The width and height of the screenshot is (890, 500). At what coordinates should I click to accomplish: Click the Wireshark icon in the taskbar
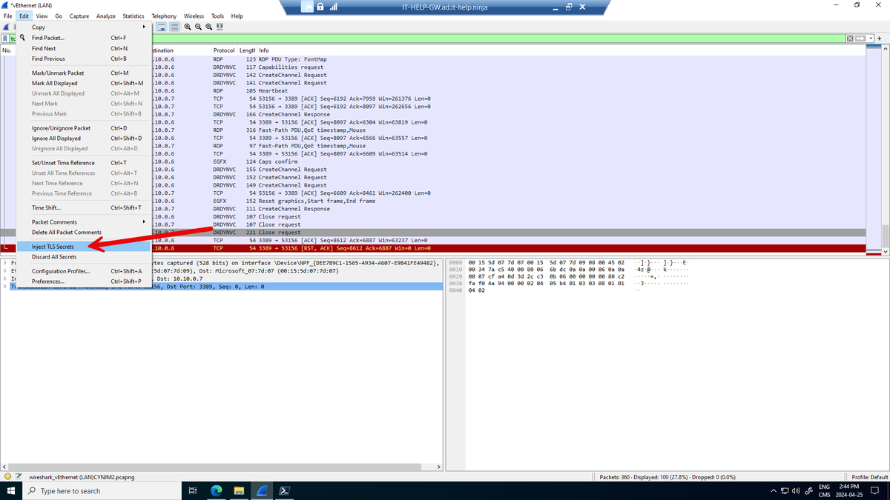tap(263, 490)
